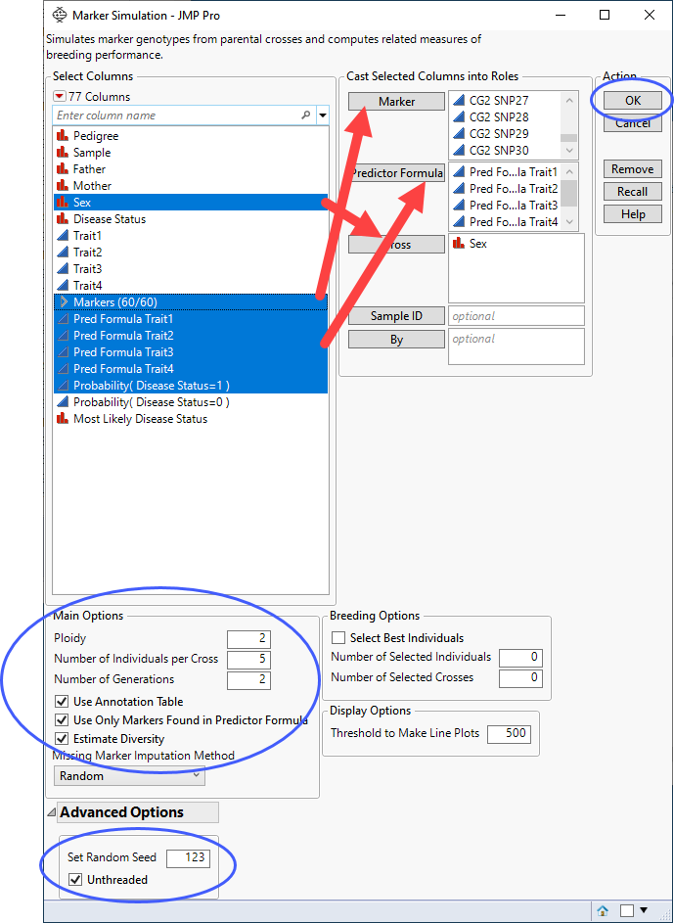Select the Pedigree column
This screenshot has height=923, width=674.
coord(191,136)
